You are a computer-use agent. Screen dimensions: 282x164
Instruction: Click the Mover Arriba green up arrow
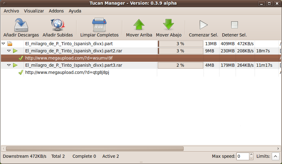pos(139,25)
